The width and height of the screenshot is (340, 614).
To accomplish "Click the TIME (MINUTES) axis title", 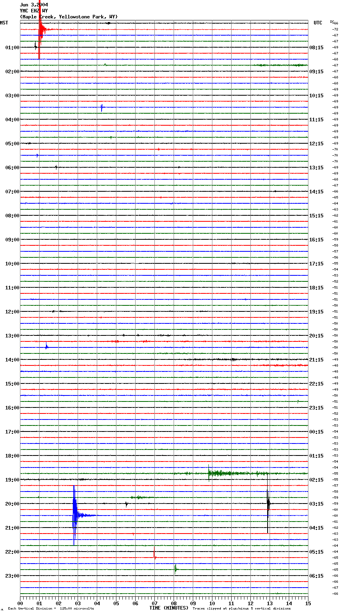I will pyautogui.click(x=169, y=608).
